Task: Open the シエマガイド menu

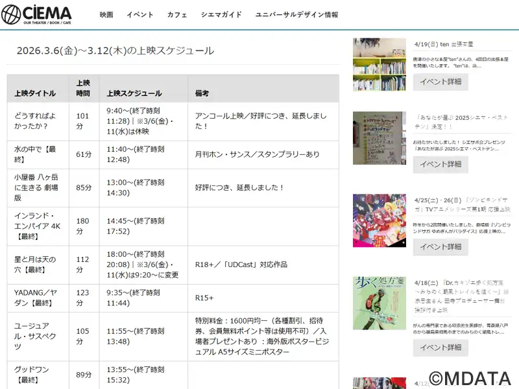Action: pos(221,14)
